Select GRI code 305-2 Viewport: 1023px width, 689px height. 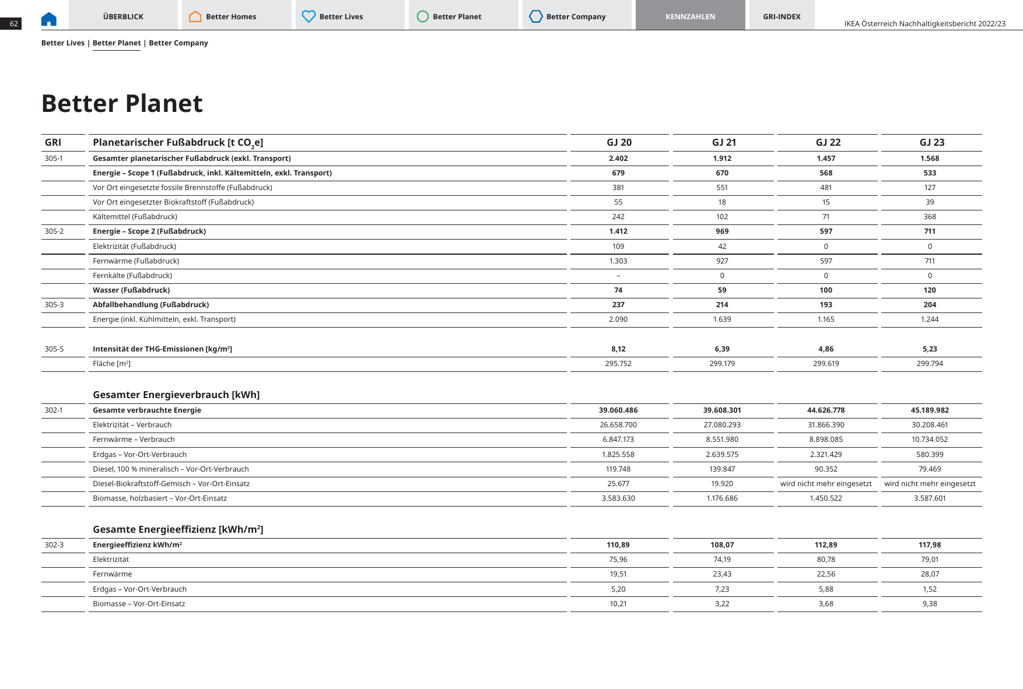54,231
